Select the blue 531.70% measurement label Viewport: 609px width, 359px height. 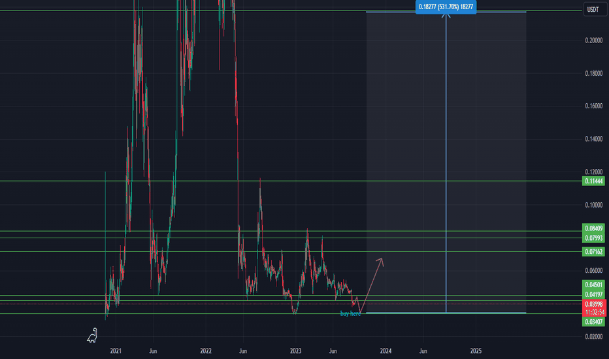(x=446, y=7)
